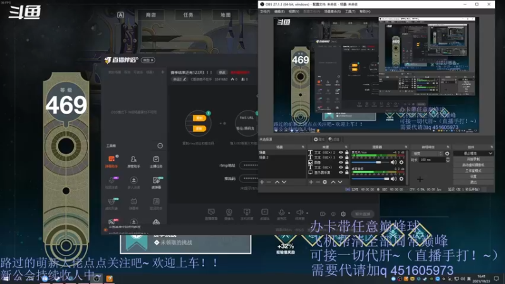Adjust the desktop audio volume slider in OBS
The width and height of the screenshot is (505, 284).
click(x=371, y=179)
